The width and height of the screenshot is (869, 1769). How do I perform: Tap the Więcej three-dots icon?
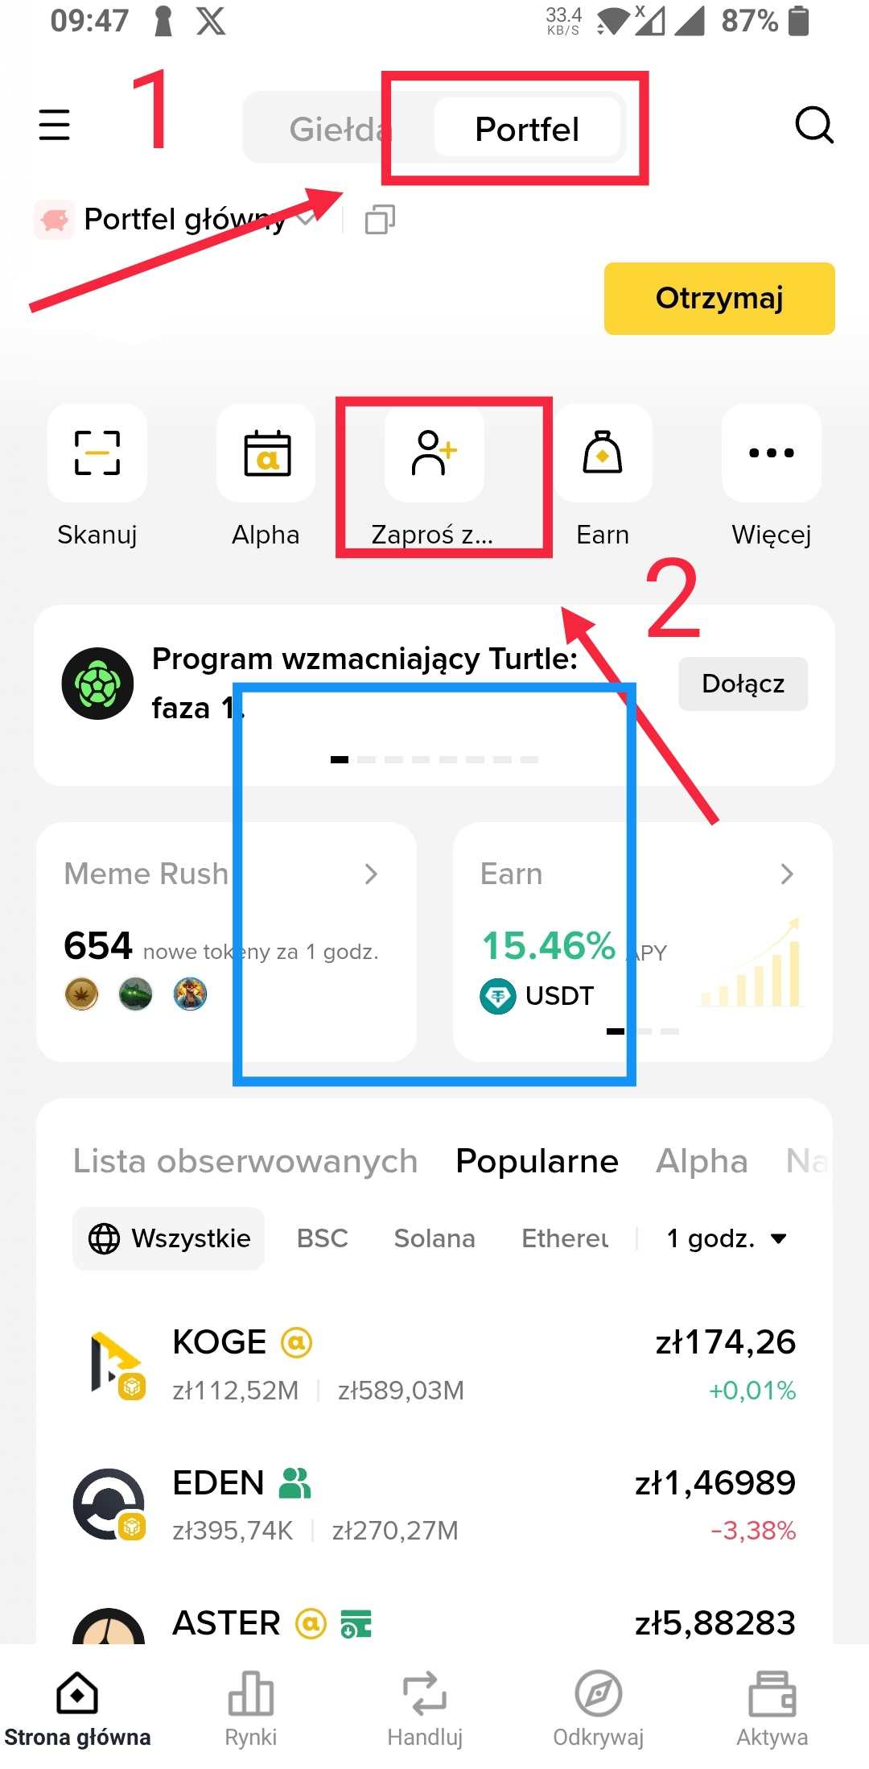[x=771, y=453]
